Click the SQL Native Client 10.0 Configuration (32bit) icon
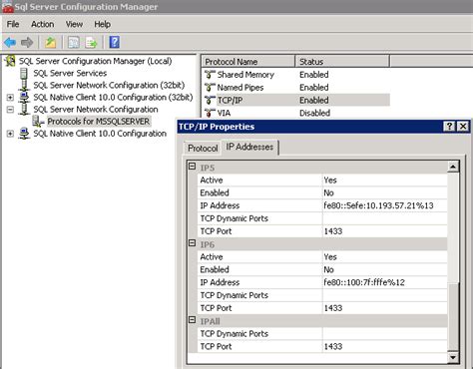 click(24, 97)
